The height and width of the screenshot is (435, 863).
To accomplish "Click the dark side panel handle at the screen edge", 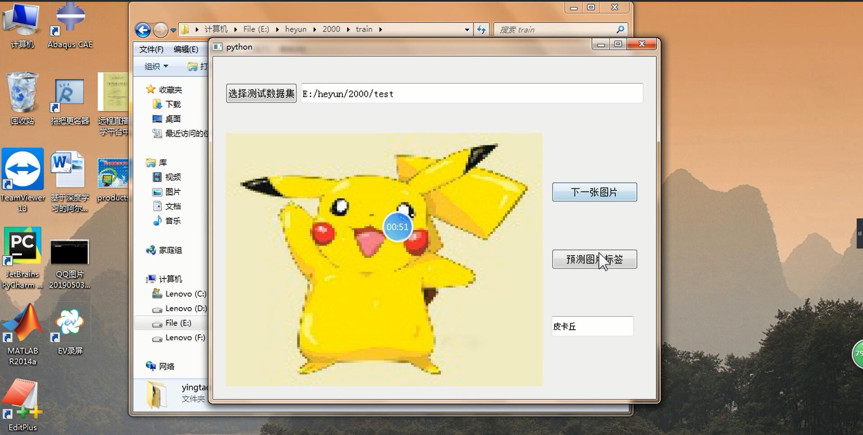I will click(x=859, y=233).
